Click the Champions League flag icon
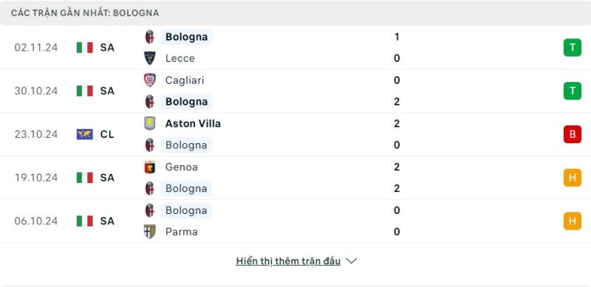 pyautogui.click(x=85, y=134)
